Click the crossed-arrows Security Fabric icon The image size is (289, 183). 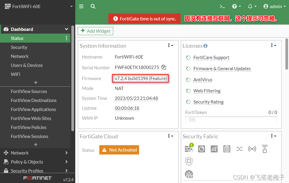pyautogui.click(x=239, y=149)
